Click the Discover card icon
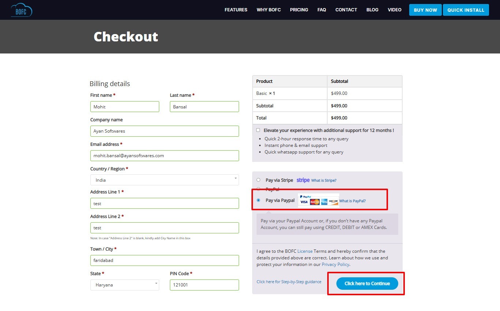The height and width of the screenshot is (311, 500). click(x=333, y=202)
